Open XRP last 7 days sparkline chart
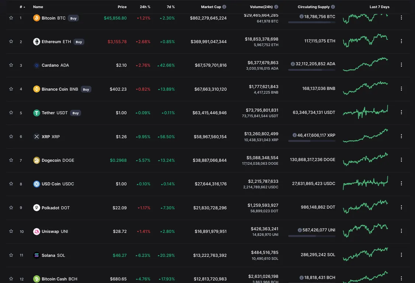This screenshot has height=283, width=415. coord(366,136)
